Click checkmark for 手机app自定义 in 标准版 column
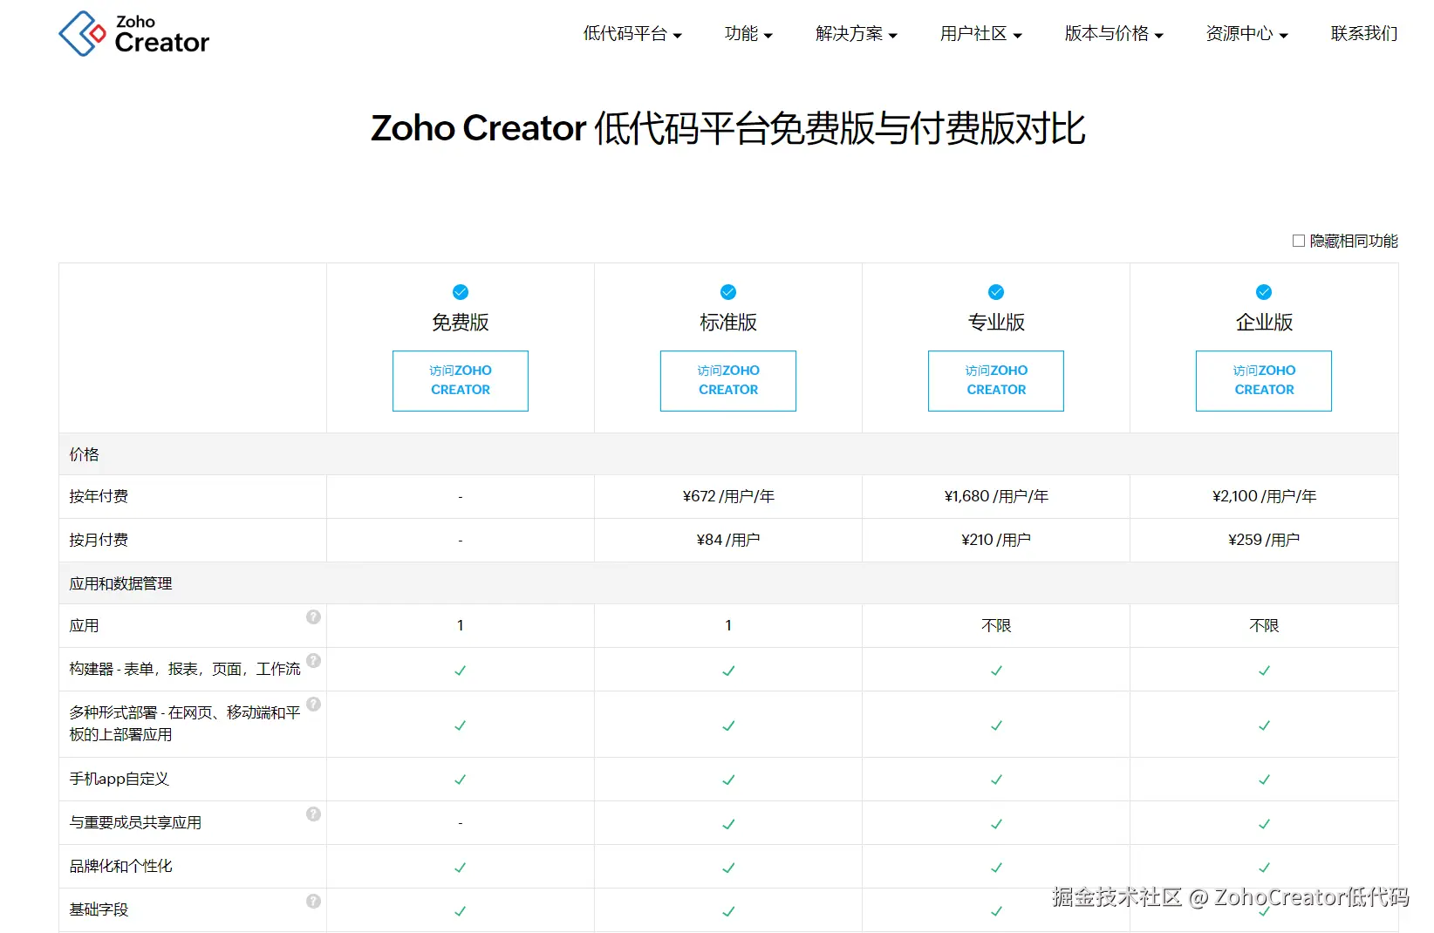This screenshot has width=1434, height=933. pos(728,780)
